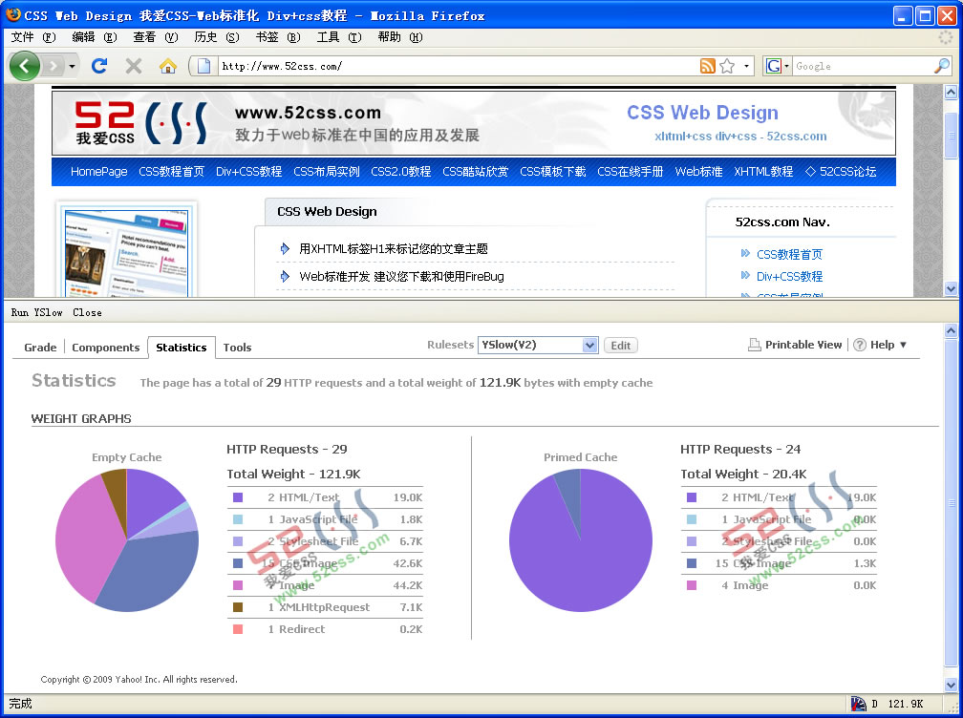Open the CSS酷站欣赏 nav link
Image resolution: width=963 pixels, height=718 pixels.
coord(476,172)
